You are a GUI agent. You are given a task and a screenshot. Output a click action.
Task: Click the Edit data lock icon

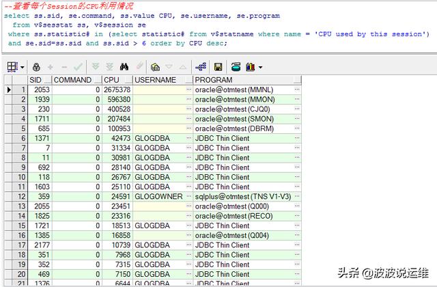(36, 67)
